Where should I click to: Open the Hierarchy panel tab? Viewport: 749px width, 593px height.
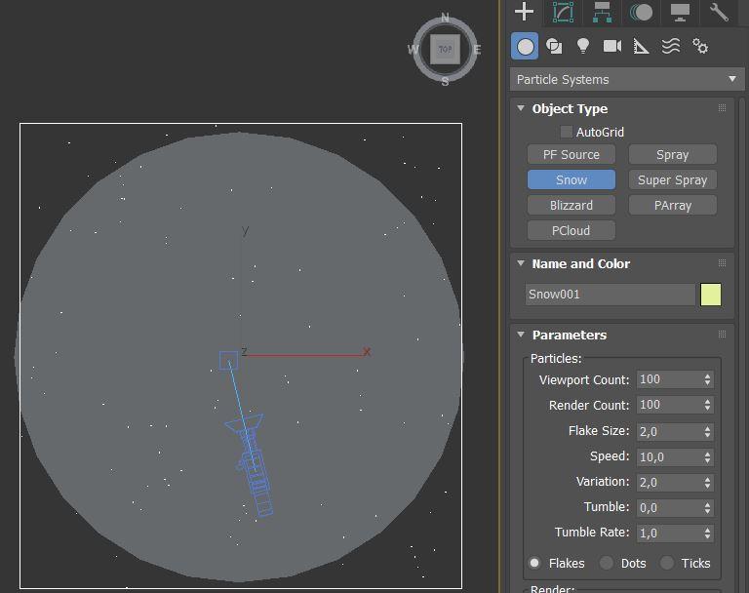coord(602,12)
